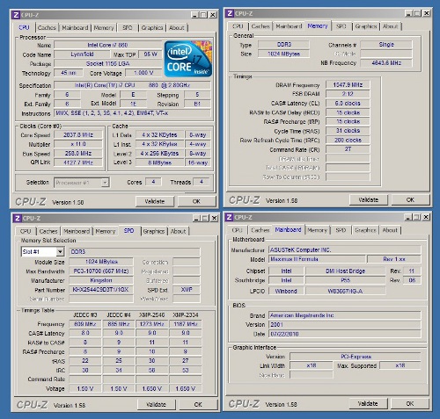Click OK in the SPD window
440x419 pixels.
[198, 405]
